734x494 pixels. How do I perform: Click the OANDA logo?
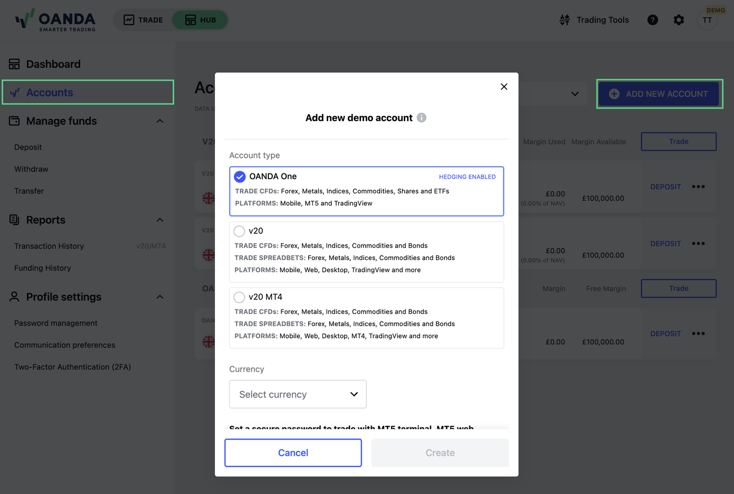coord(56,20)
